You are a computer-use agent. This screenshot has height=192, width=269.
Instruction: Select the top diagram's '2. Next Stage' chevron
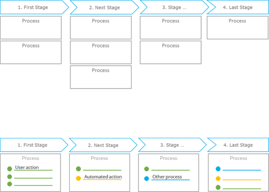[104, 8]
